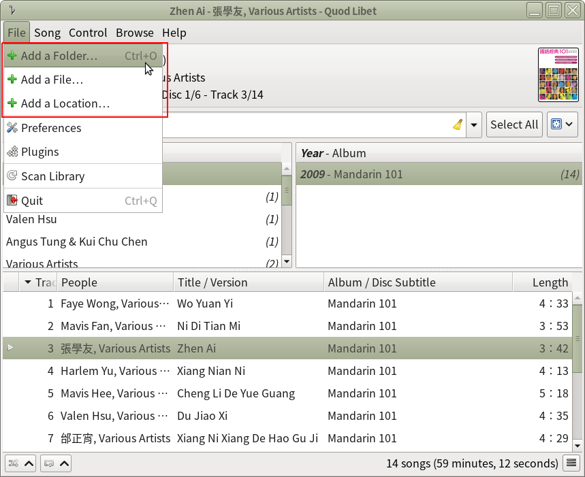Open shuffle mode options arrow
The width and height of the screenshot is (585, 477).
pos(29,463)
